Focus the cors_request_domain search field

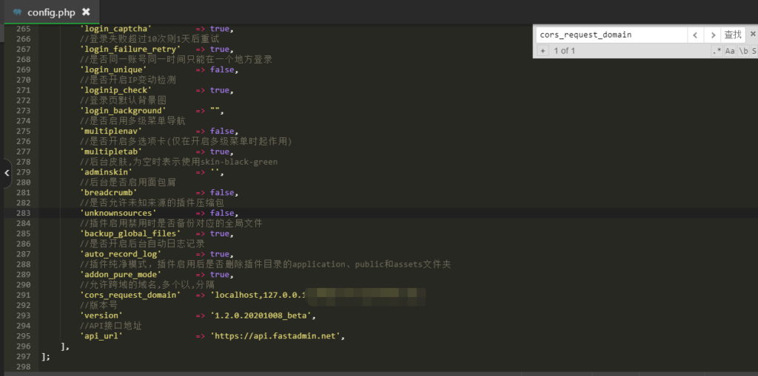tap(609, 35)
